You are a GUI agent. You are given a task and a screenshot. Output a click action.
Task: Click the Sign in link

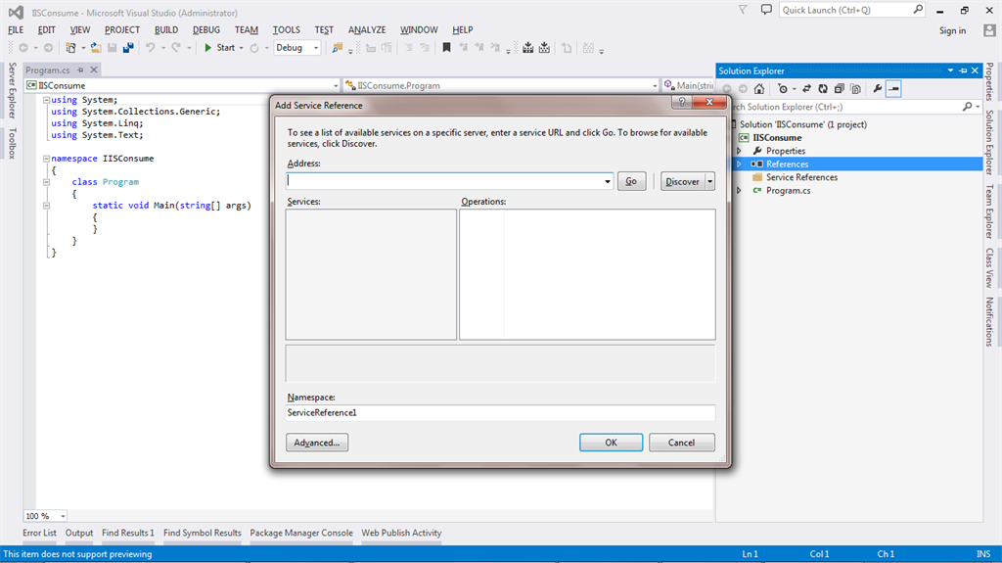click(x=952, y=30)
